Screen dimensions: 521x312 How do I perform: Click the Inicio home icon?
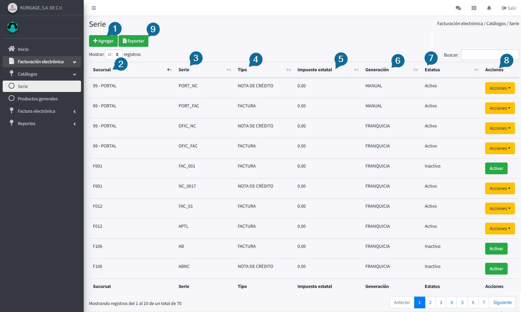tap(12, 49)
